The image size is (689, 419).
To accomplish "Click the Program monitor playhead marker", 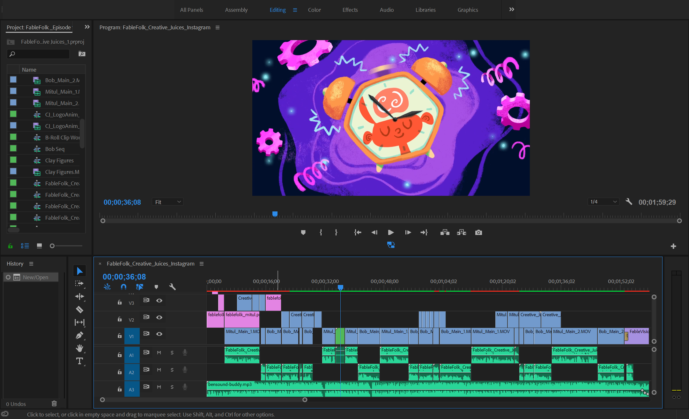I will point(275,214).
